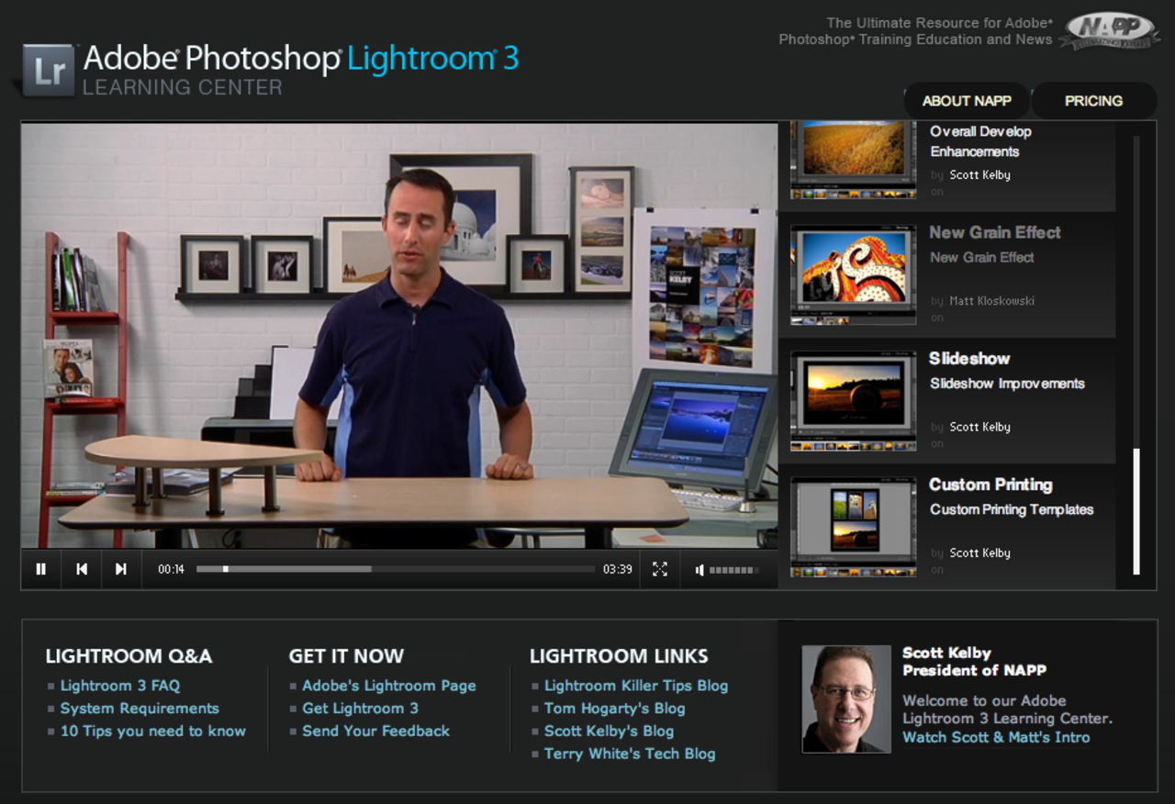1175x804 pixels.
Task: Click the Adobe Photoshop Lightroom 3 title
Action: [301, 60]
